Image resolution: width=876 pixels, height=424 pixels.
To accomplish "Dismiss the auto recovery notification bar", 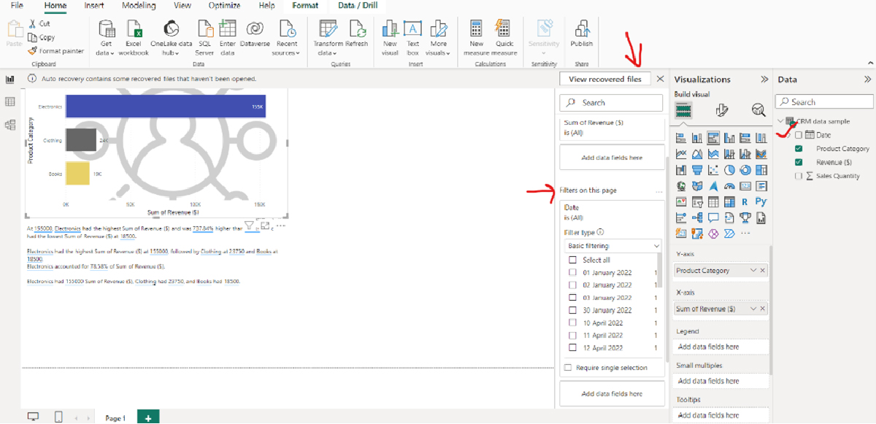I will (661, 79).
